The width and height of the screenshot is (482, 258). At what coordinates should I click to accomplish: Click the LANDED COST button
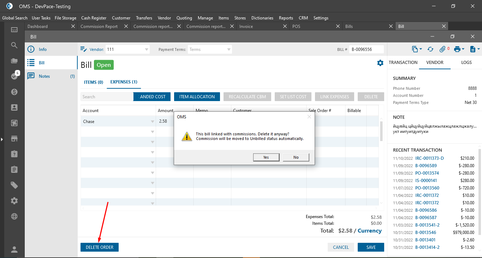(152, 97)
